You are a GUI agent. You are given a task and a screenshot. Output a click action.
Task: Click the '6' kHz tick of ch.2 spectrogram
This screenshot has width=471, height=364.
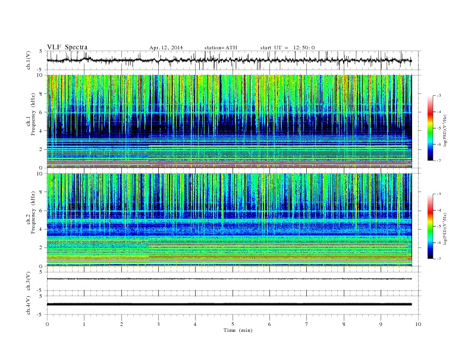pyautogui.click(x=41, y=211)
